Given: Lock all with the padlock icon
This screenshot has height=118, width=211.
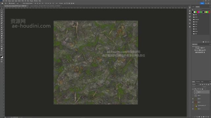Looking at the screenshot, I should 202,89.
